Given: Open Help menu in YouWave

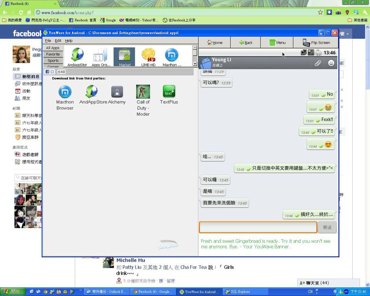Looking at the screenshot, I should click(x=69, y=40).
